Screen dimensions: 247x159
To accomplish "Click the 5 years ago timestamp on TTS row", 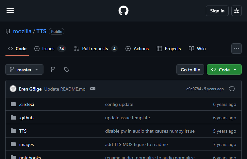I will 224,131.
